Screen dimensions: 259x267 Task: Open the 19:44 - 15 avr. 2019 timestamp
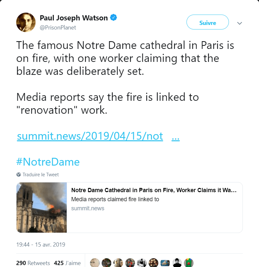coord(41,245)
